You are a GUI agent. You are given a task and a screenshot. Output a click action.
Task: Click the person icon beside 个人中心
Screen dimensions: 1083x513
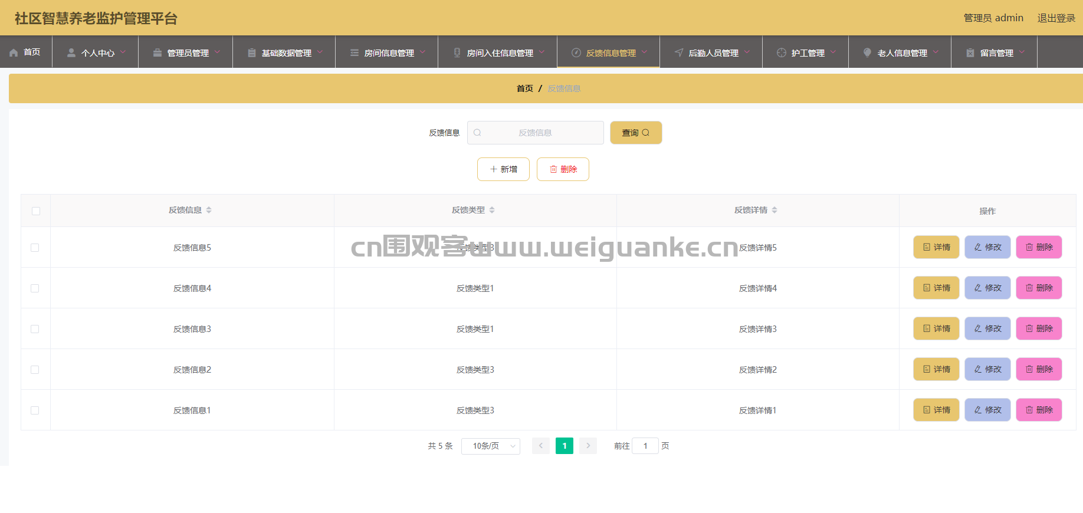(x=71, y=52)
